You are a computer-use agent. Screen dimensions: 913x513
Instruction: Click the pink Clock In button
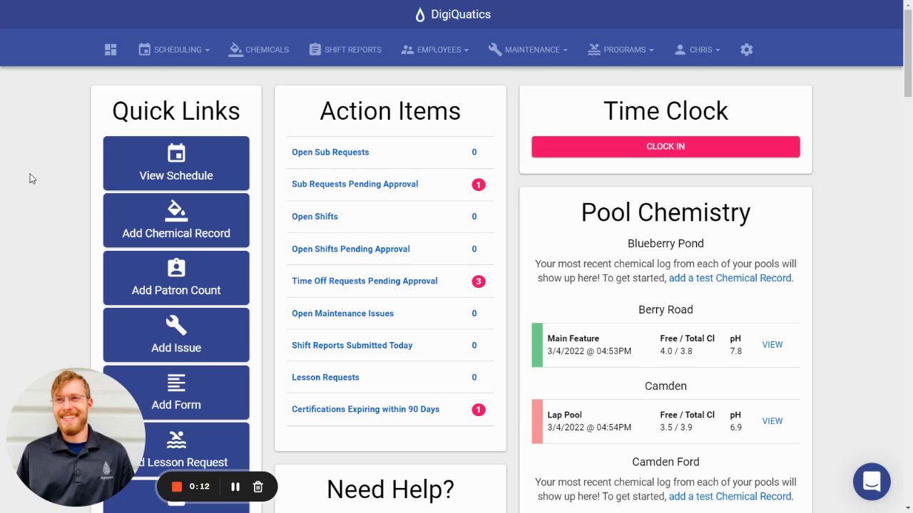[665, 147]
